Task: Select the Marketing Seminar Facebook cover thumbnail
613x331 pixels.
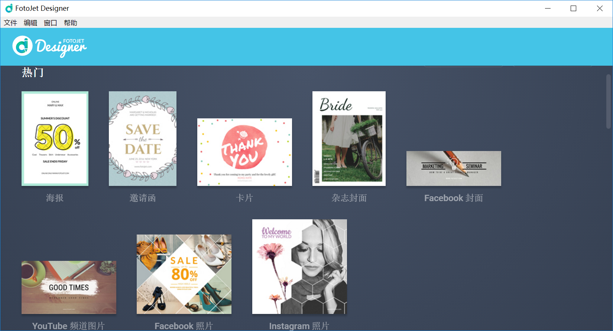Action: [454, 168]
